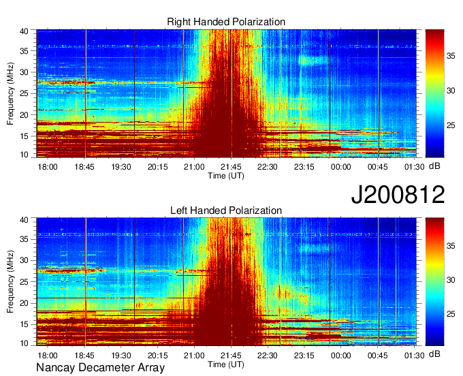Click the 19:30 tick under Right Handed plot
The width and height of the screenshot is (463, 376).
click(121, 167)
